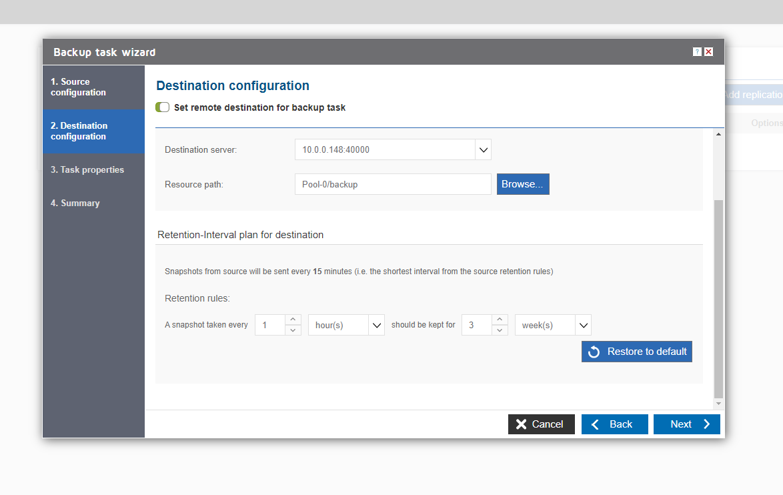Click the Destination configuration title
The height and width of the screenshot is (495, 783).
tap(233, 86)
